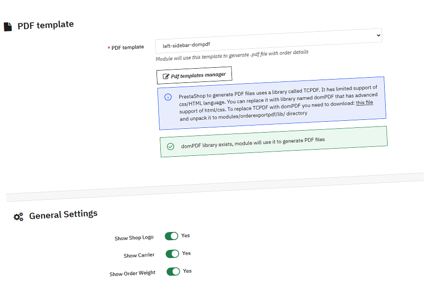Click the file icon beside PDF template heading
Image resolution: width=425 pixels, height=286 pixels.
[x=8, y=27]
